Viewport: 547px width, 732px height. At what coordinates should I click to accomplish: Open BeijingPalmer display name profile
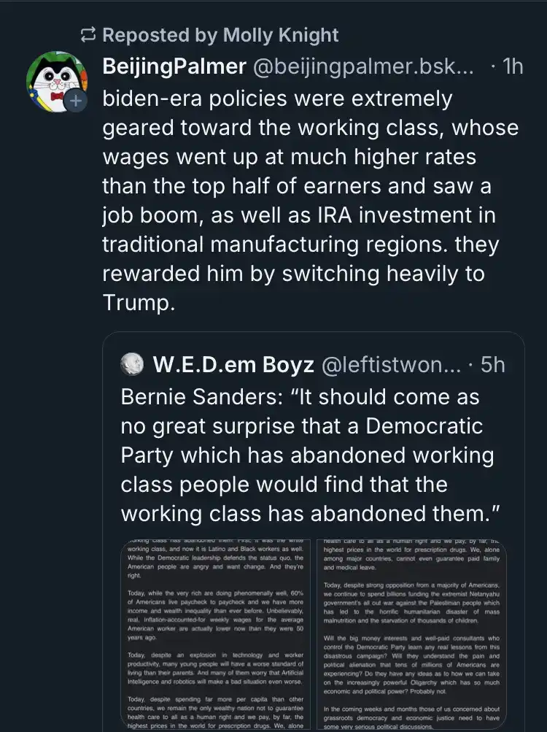pos(174,66)
